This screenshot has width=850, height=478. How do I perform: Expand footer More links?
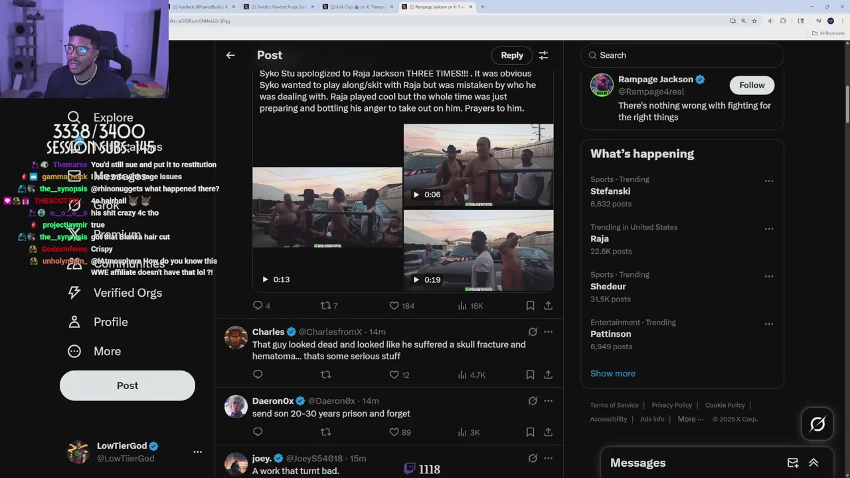click(x=691, y=419)
